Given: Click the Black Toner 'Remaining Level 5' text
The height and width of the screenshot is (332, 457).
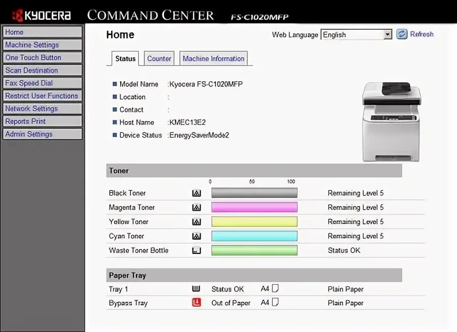Looking at the screenshot, I should click(x=355, y=193).
